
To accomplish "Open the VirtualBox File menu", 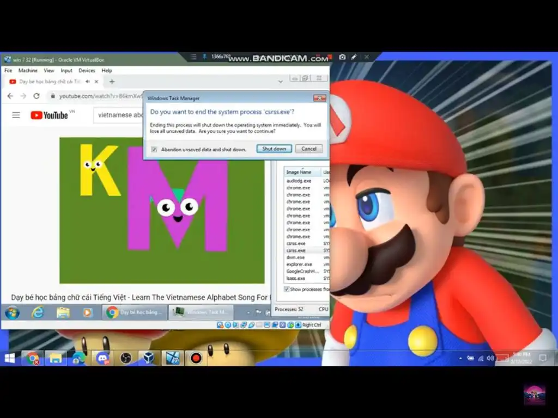I will click(8, 70).
